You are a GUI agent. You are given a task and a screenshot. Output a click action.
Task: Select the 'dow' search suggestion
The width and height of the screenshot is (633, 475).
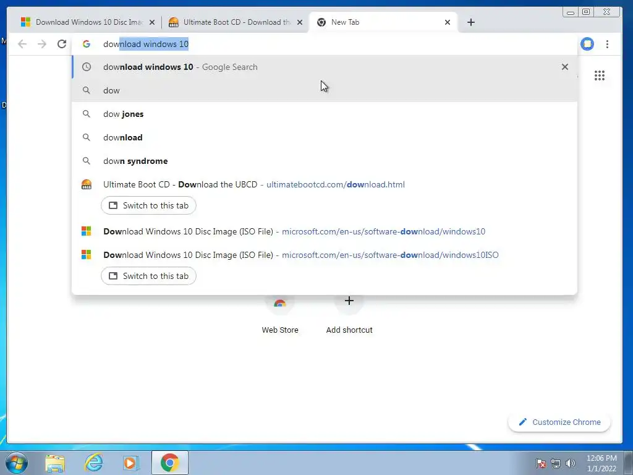(324, 90)
